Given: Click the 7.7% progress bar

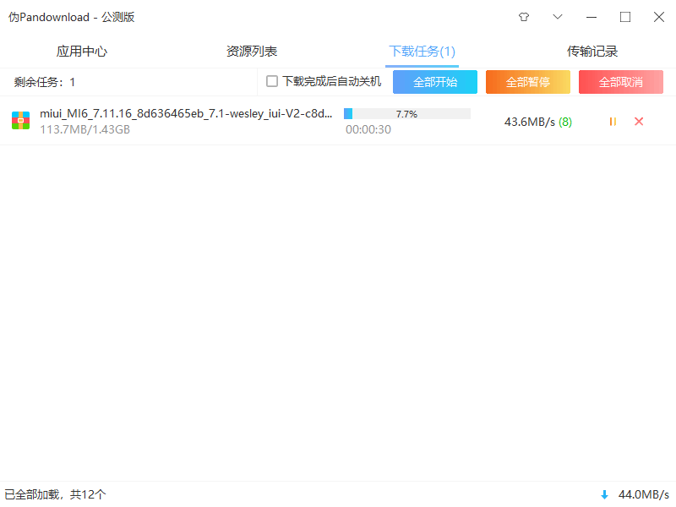Looking at the screenshot, I should [407, 113].
